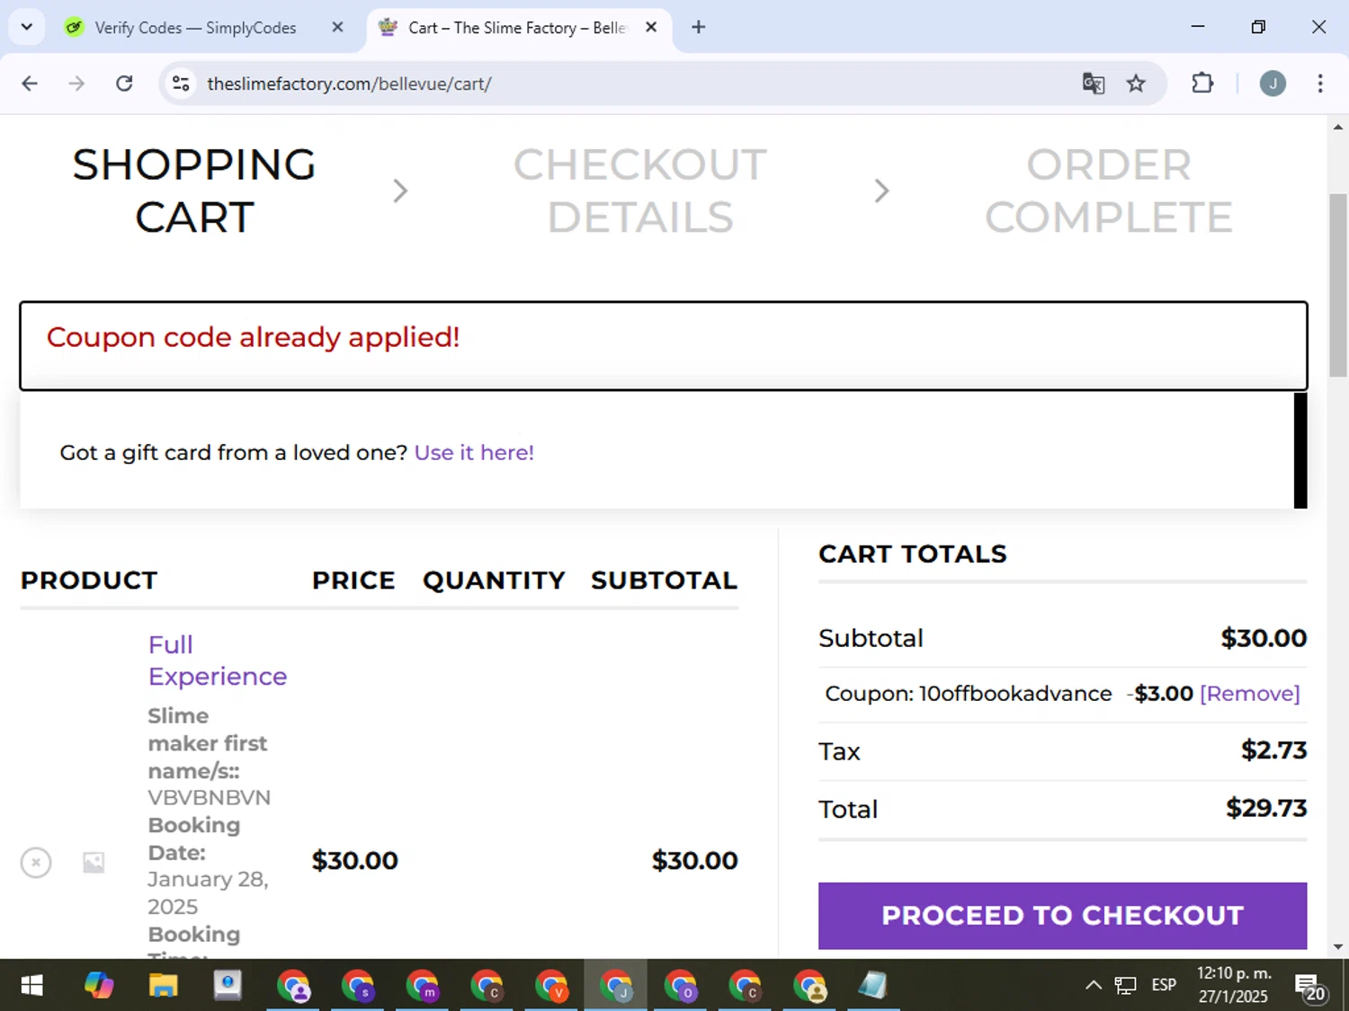Open a new browser tab
The height and width of the screenshot is (1011, 1349).
click(x=698, y=27)
